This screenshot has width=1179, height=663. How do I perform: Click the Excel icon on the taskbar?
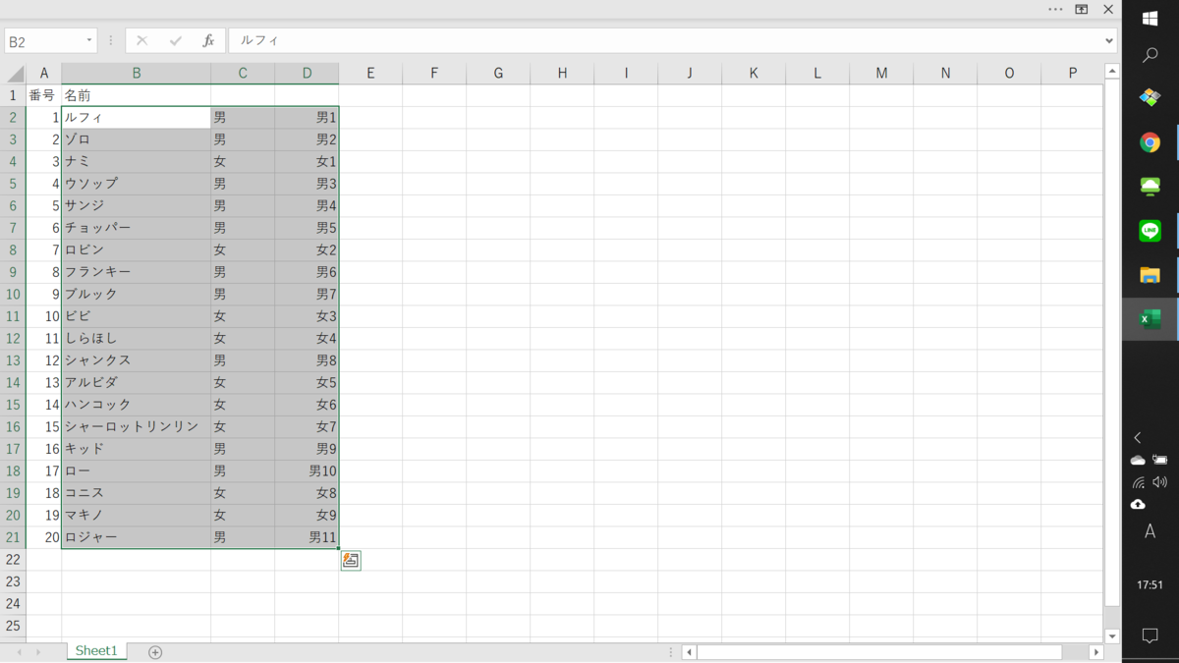point(1150,319)
